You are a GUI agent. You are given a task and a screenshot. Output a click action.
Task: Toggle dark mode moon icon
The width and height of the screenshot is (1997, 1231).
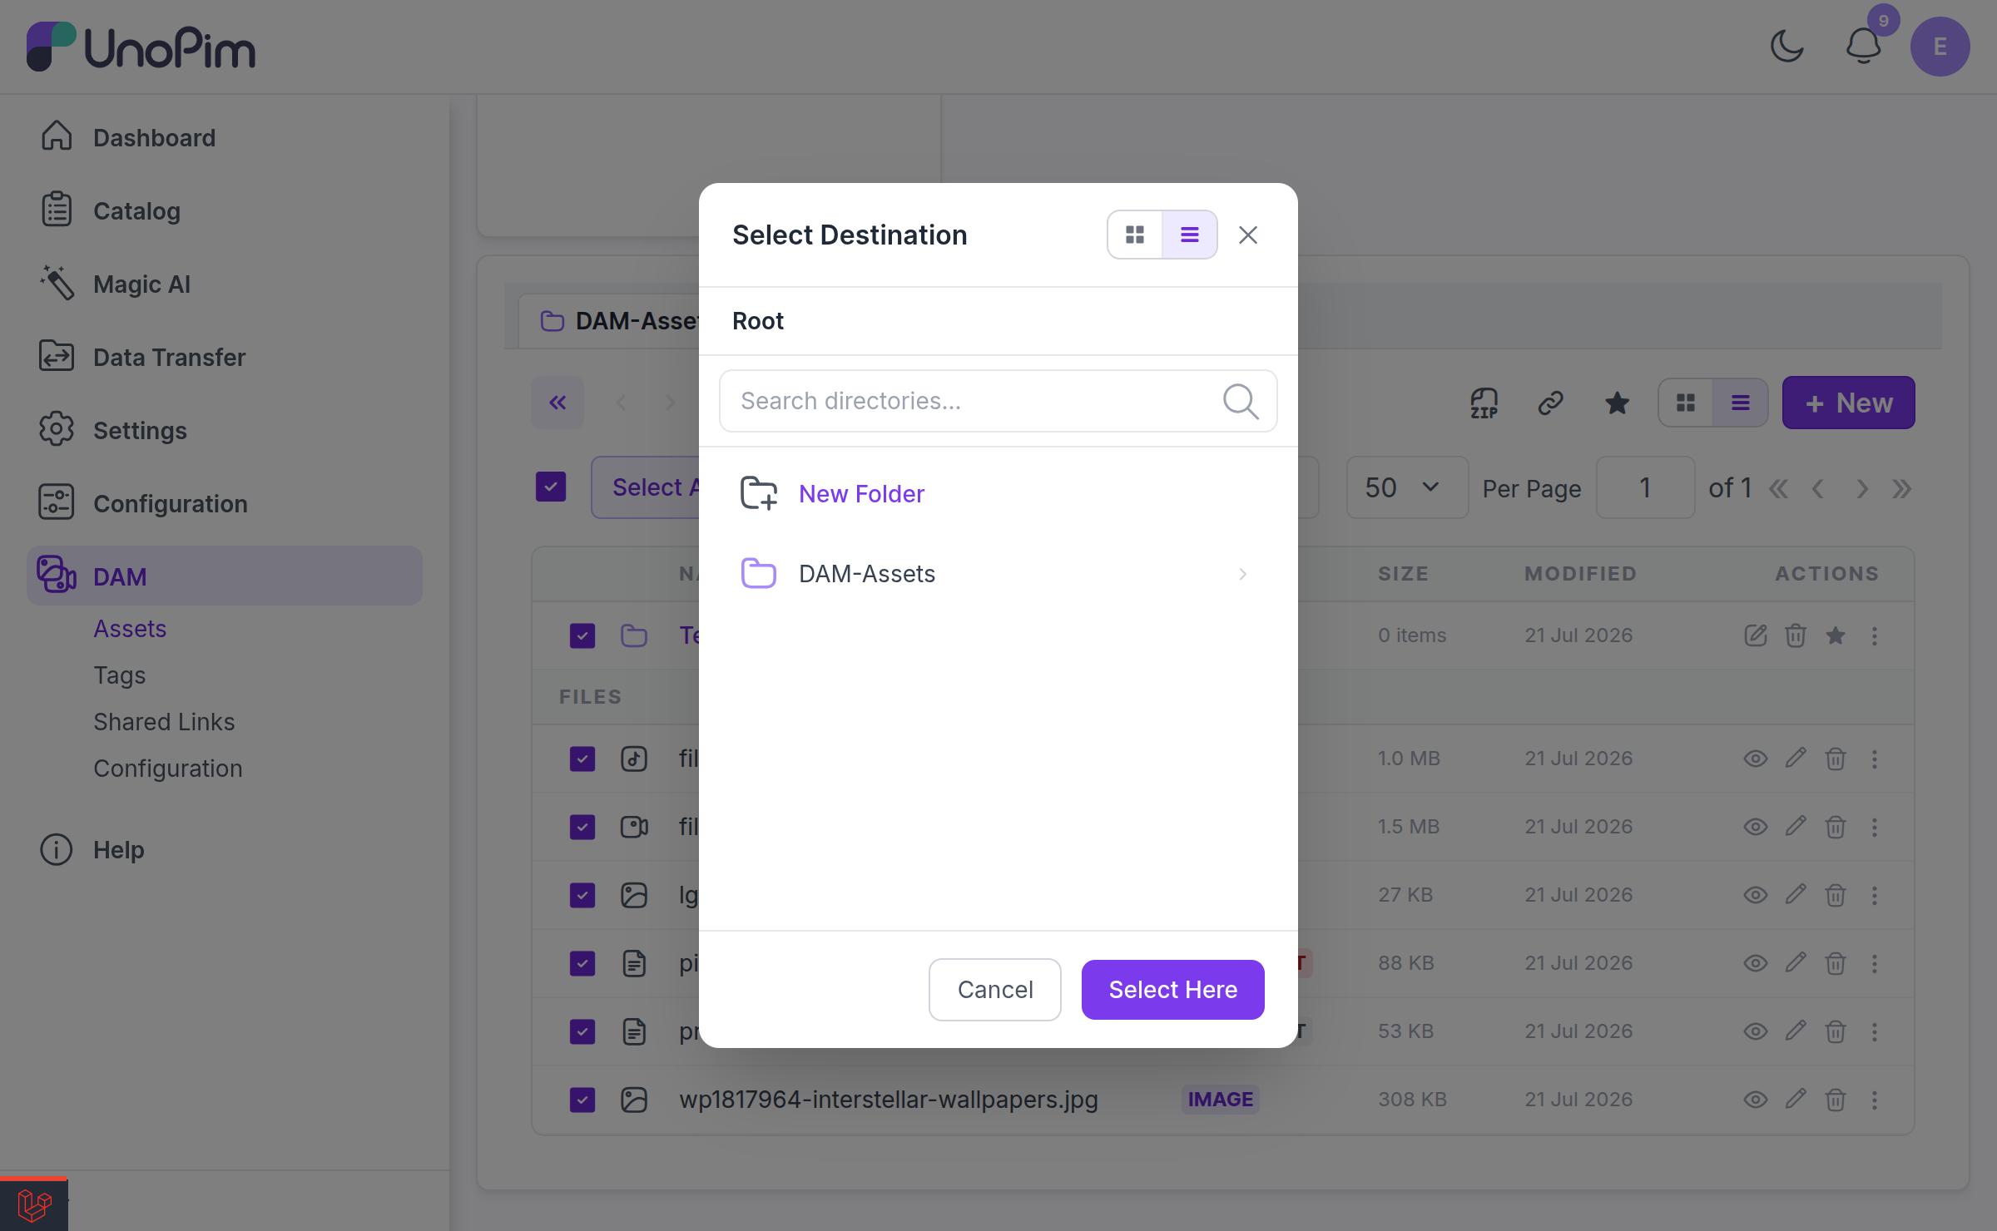[x=1787, y=47]
